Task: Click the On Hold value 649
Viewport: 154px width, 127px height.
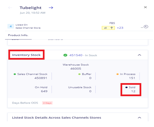Action: tap(44, 91)
